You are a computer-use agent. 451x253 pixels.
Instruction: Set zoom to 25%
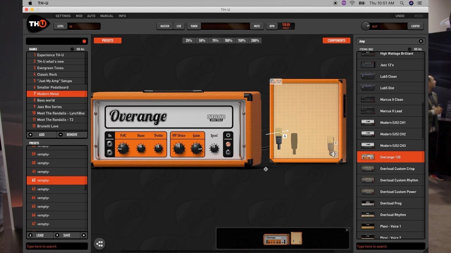[x=189, y=40]
